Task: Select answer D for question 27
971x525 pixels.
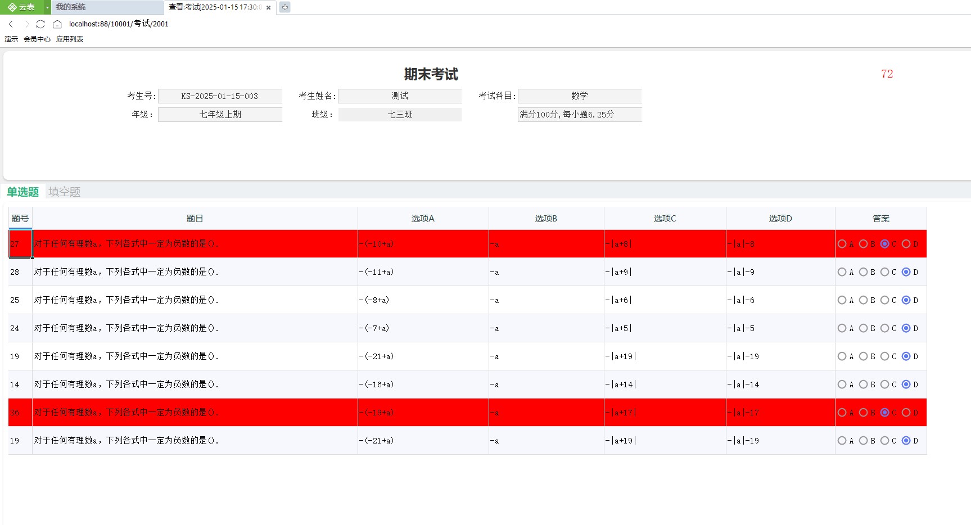Action: click(x=906, y=244)
